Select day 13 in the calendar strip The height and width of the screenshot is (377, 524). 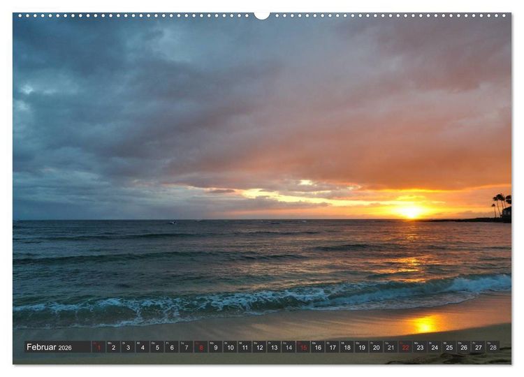[x=274, y=347]
